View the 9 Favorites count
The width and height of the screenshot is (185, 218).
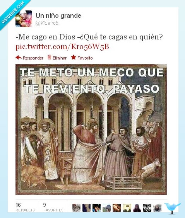pos(53,207)
